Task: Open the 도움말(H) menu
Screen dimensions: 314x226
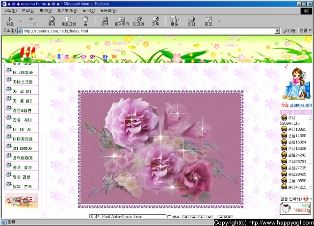Action: [x=108, y=11]
